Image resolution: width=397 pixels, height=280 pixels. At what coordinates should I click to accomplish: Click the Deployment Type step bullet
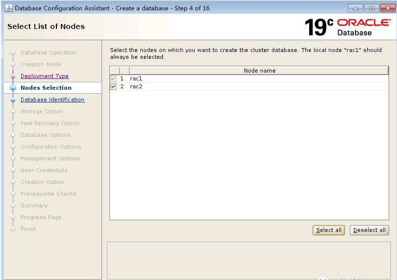coord(13,76)
